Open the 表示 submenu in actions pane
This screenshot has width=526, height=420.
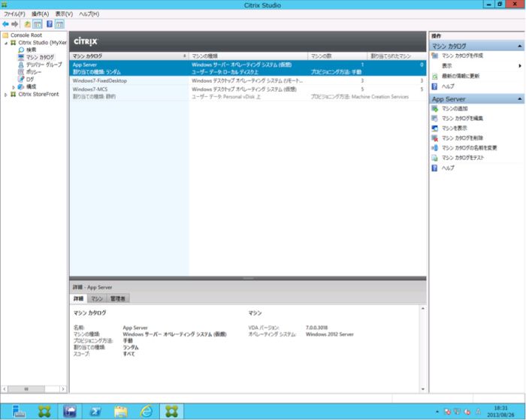pos(446,66)
